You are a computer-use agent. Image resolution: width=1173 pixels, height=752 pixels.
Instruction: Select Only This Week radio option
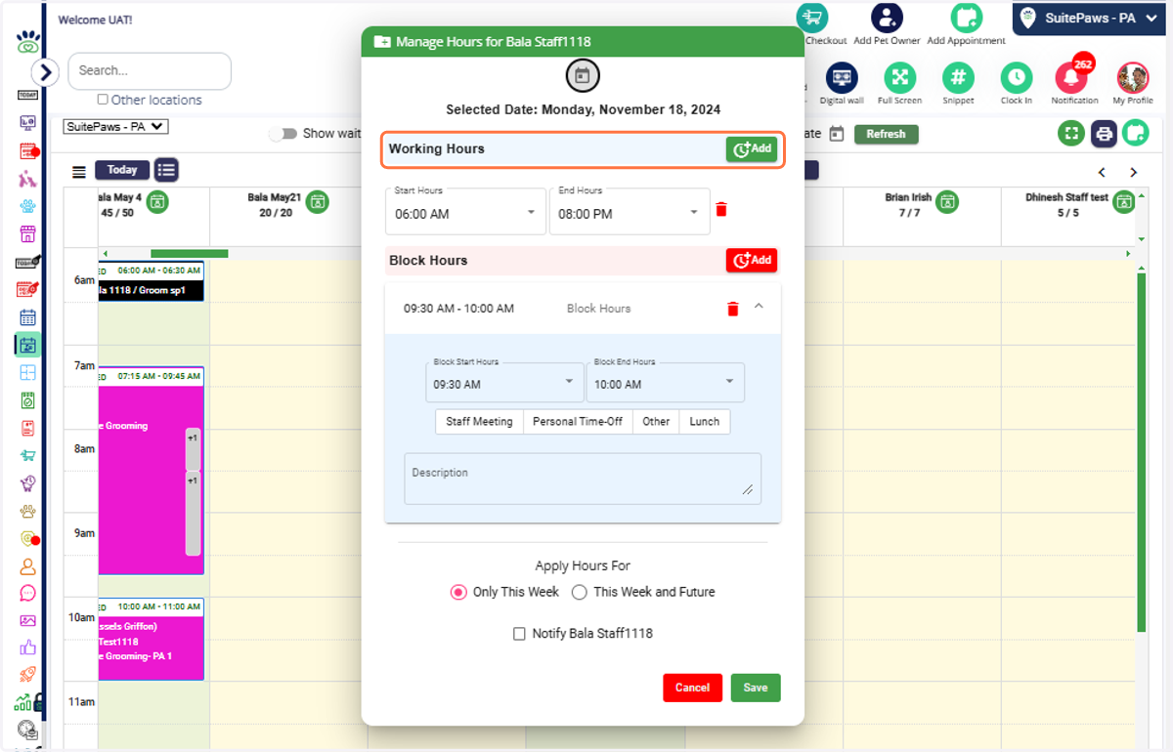click(x=458, y=592)
